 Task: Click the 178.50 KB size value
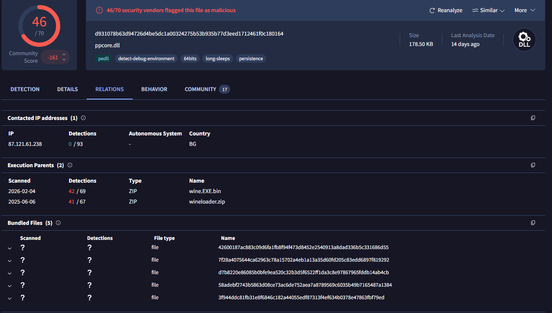(x=421, y=44)
